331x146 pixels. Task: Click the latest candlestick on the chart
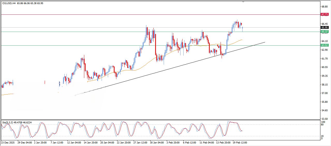coord(242,28)
